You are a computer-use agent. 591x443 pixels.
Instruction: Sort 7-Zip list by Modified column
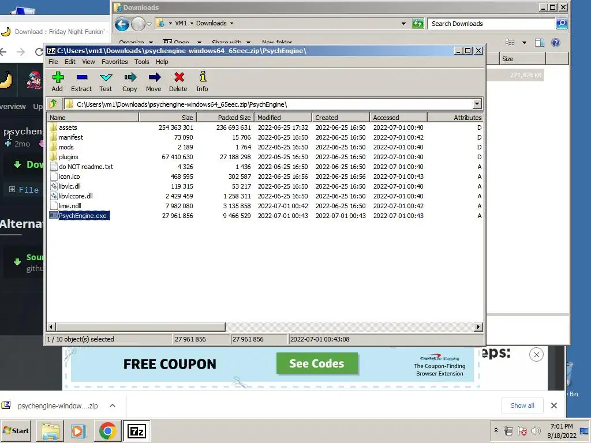(283, 118)
